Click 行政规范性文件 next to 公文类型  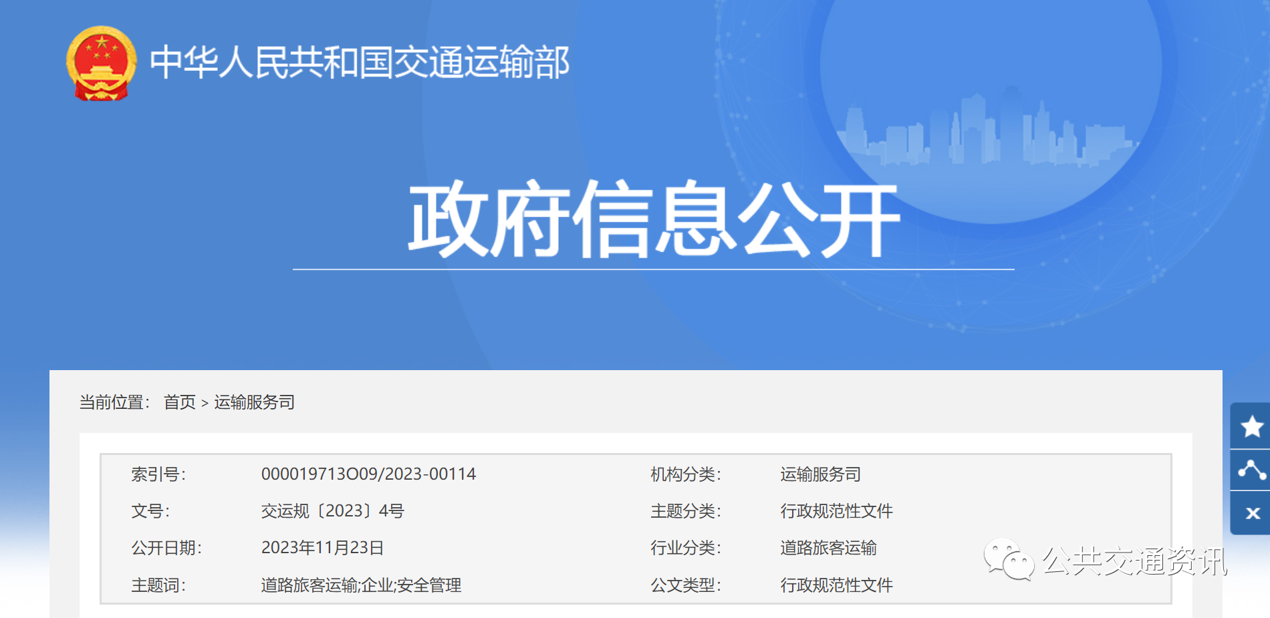836,585
